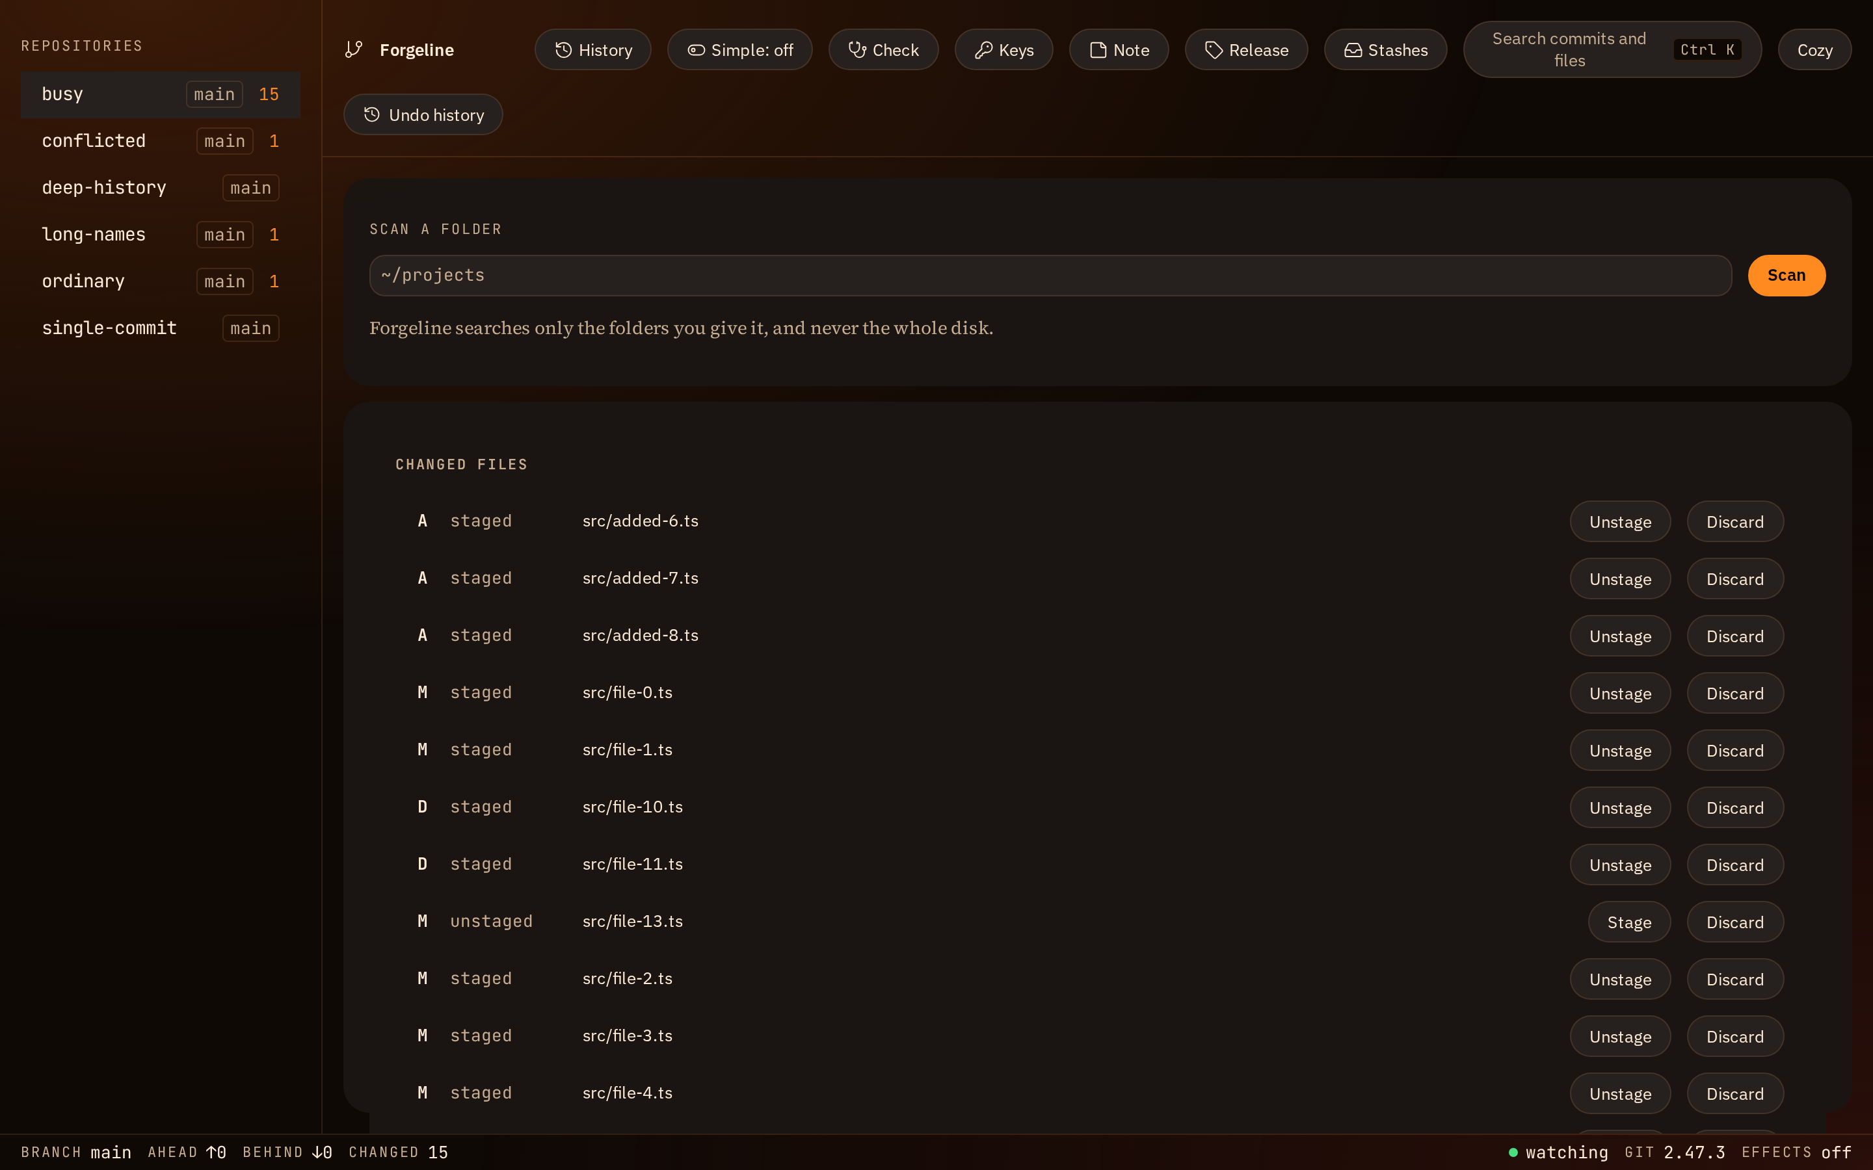Click the orange Scan button
The image size is (1873, 1170).
tap(1787, 276)
